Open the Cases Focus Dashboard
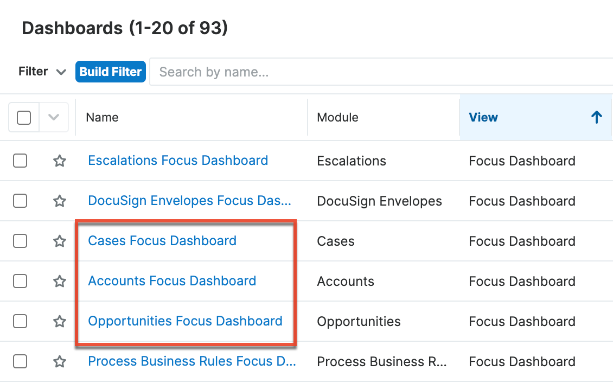This screenshot has width=613, height=383. [x=162, y=241]
